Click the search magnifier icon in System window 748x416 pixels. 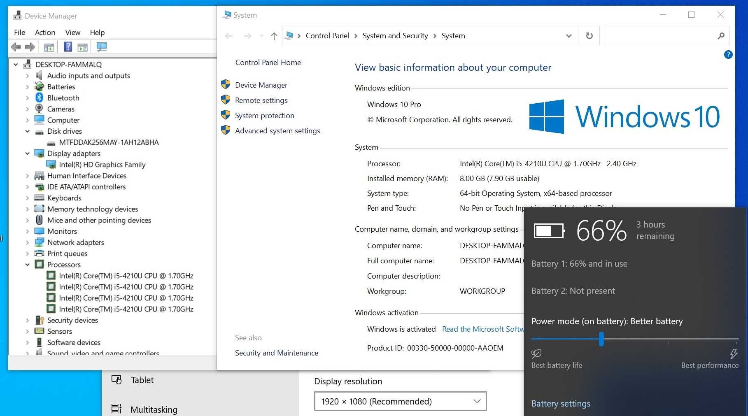(x=721, y=36)
